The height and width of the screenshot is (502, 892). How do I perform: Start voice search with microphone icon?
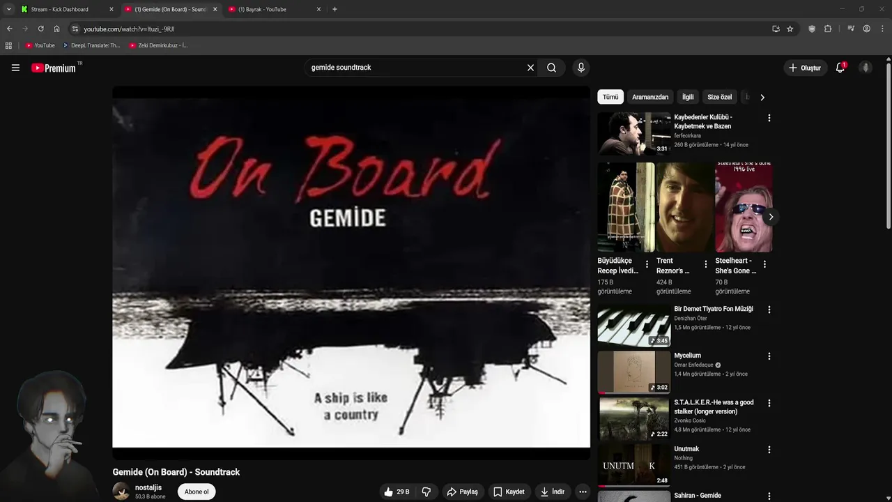tap(581, 68)
